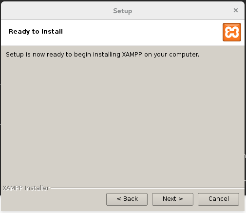
Task: Click the empty gray area in the dialog
Action: coord(123,120)
